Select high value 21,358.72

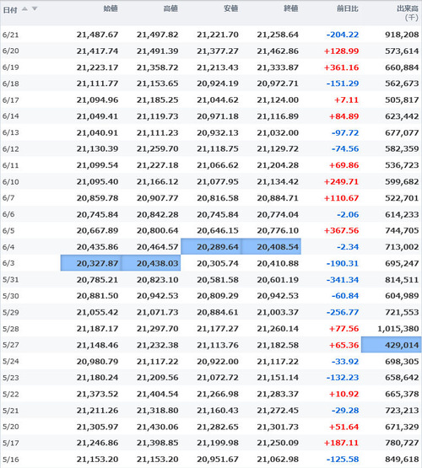tap(157, 67)
